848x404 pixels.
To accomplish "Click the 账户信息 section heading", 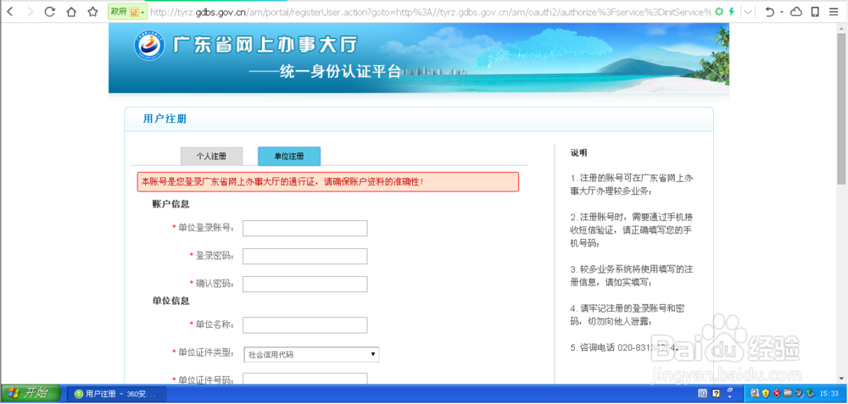I will (x=171, y=205).
